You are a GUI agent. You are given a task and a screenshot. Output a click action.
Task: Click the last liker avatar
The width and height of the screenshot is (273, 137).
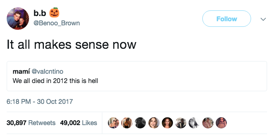221,123
